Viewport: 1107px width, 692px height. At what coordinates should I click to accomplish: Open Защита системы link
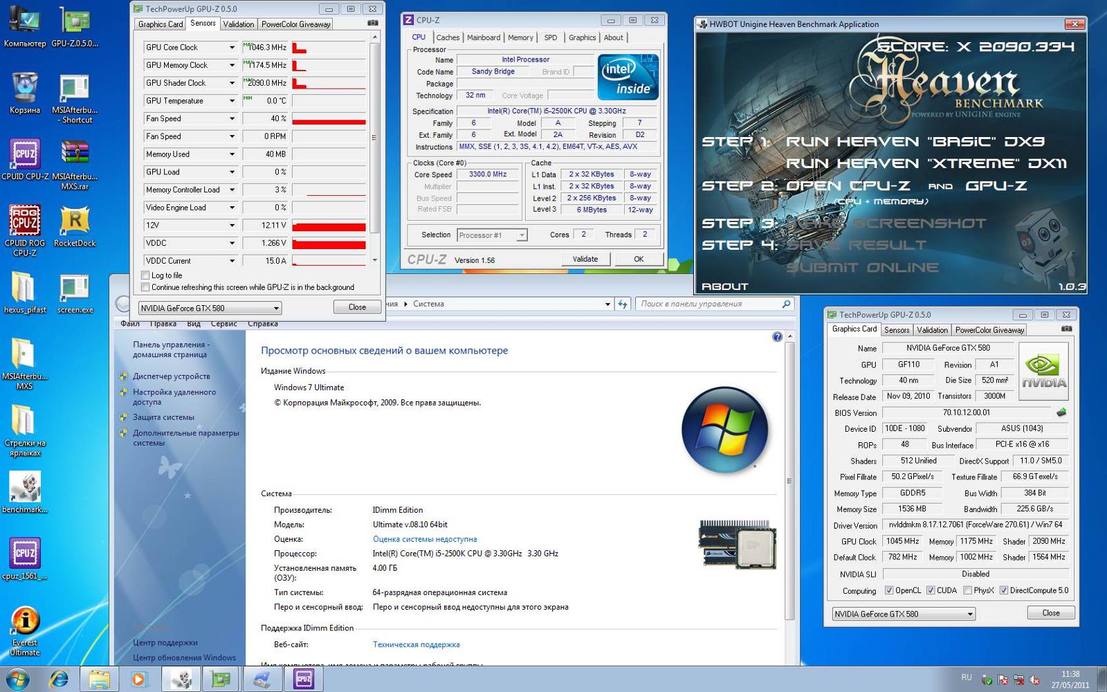click(x=163, y=417)
